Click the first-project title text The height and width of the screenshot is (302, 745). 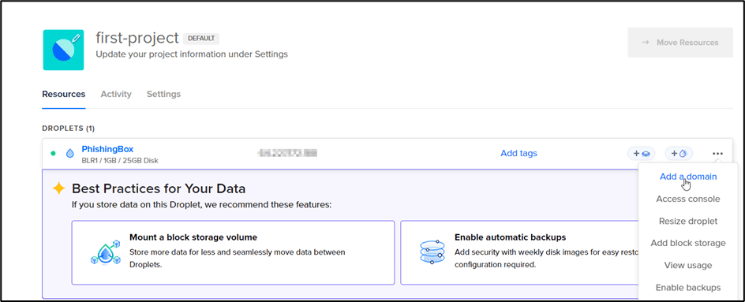point(137,38)
